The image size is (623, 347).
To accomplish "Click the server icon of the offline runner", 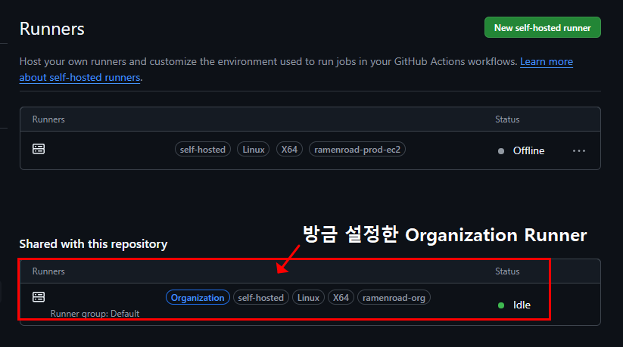I will (39, 149).
